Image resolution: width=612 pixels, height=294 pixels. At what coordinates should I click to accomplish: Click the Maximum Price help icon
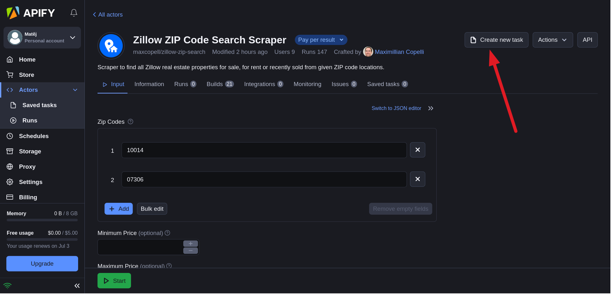169,266
